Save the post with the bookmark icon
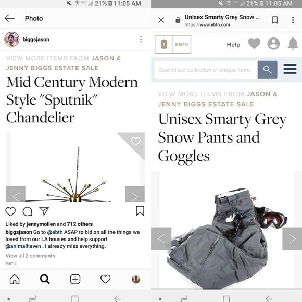The width and height of the screenshot is (302, 302). click(140, 211)
